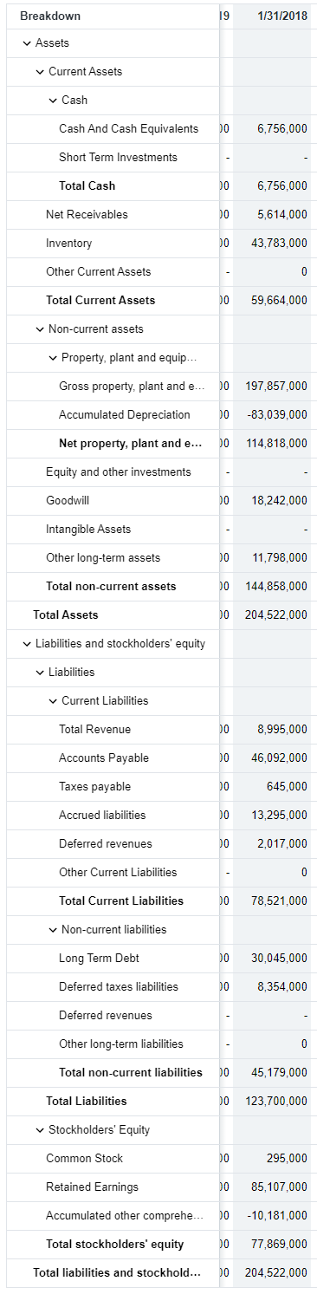317x1294 pixels.
Task: Collapse the Current Liabilities chevron
Action: 53,701
